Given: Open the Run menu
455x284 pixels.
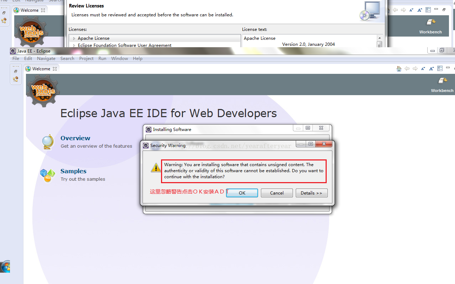Looking at the screenshot, I should pyautogui.click(x=102, y=58).
